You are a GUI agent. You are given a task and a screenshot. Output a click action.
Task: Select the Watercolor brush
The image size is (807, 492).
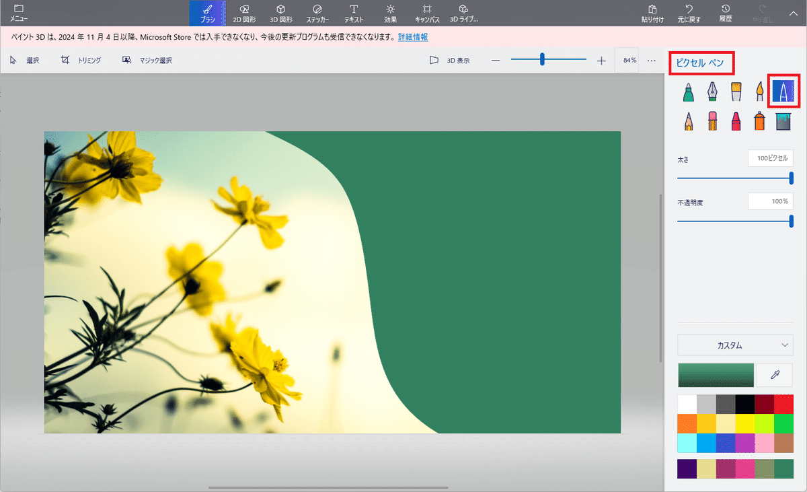click(759, 92)
